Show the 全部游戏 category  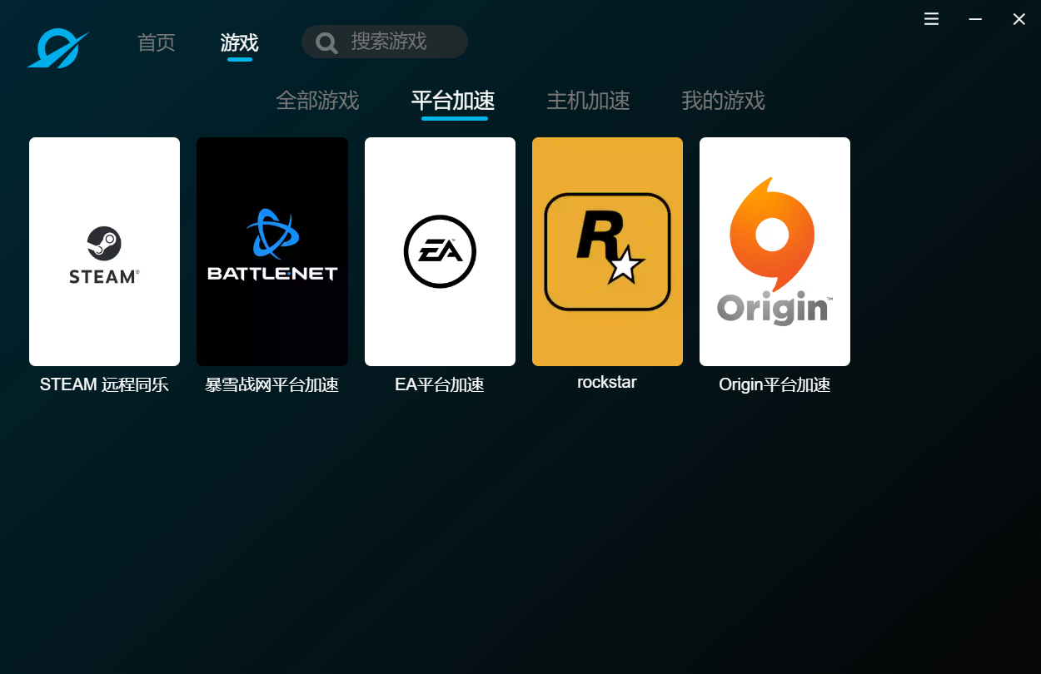tap(317, 101)
